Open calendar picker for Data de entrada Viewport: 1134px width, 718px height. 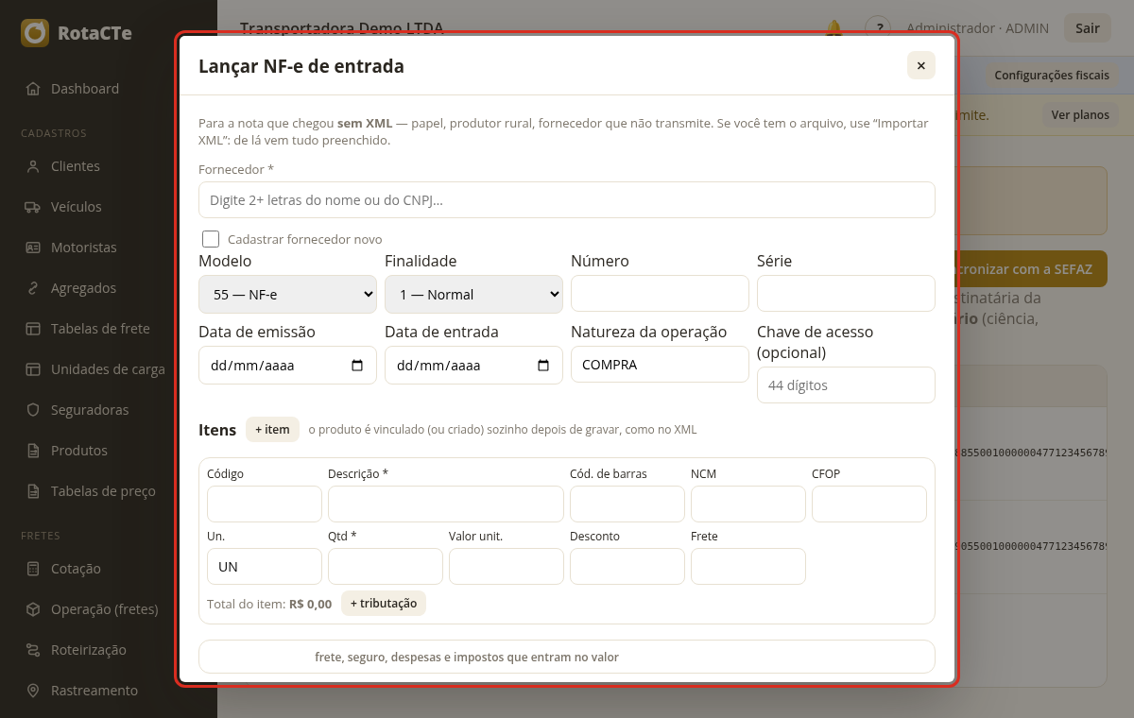coord(543,366)
